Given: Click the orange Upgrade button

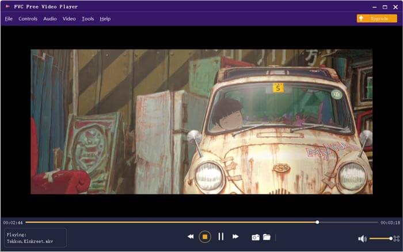Looking at the screenshot, I should (377, 18).
